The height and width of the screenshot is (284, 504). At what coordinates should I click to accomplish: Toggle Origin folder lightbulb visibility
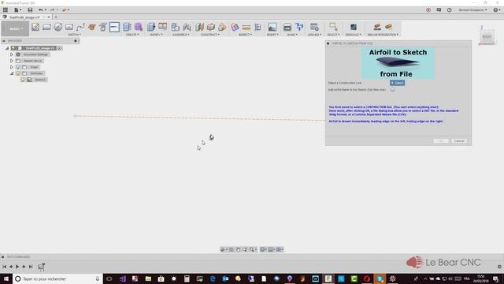point(18,67)
